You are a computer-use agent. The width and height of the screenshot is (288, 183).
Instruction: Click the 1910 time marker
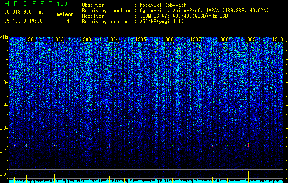tap(277, 39)
